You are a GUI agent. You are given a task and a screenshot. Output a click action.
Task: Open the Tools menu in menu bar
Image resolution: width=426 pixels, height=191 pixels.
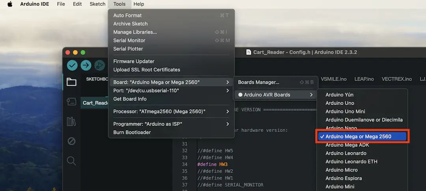(x=119, y=4)
